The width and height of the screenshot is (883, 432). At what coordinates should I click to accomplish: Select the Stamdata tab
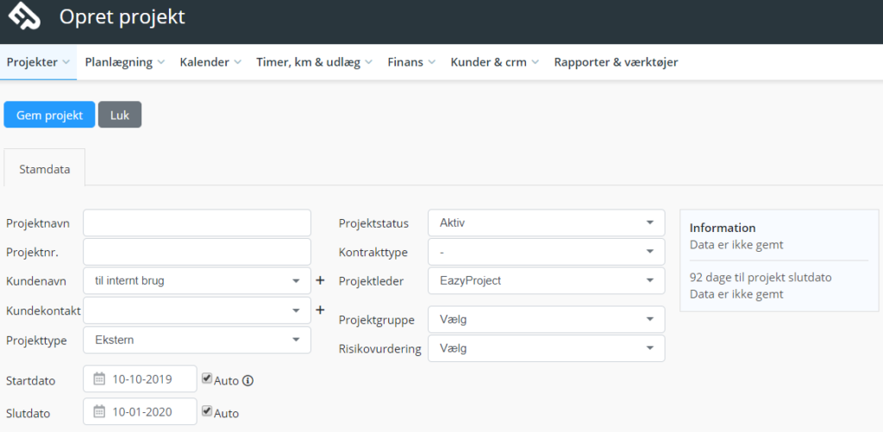tap(45, 169)
